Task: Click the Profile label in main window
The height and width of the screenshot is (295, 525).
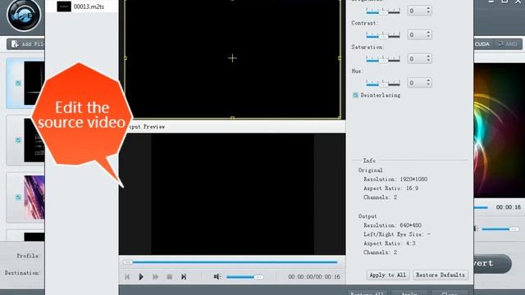Action: pos(28,256)
